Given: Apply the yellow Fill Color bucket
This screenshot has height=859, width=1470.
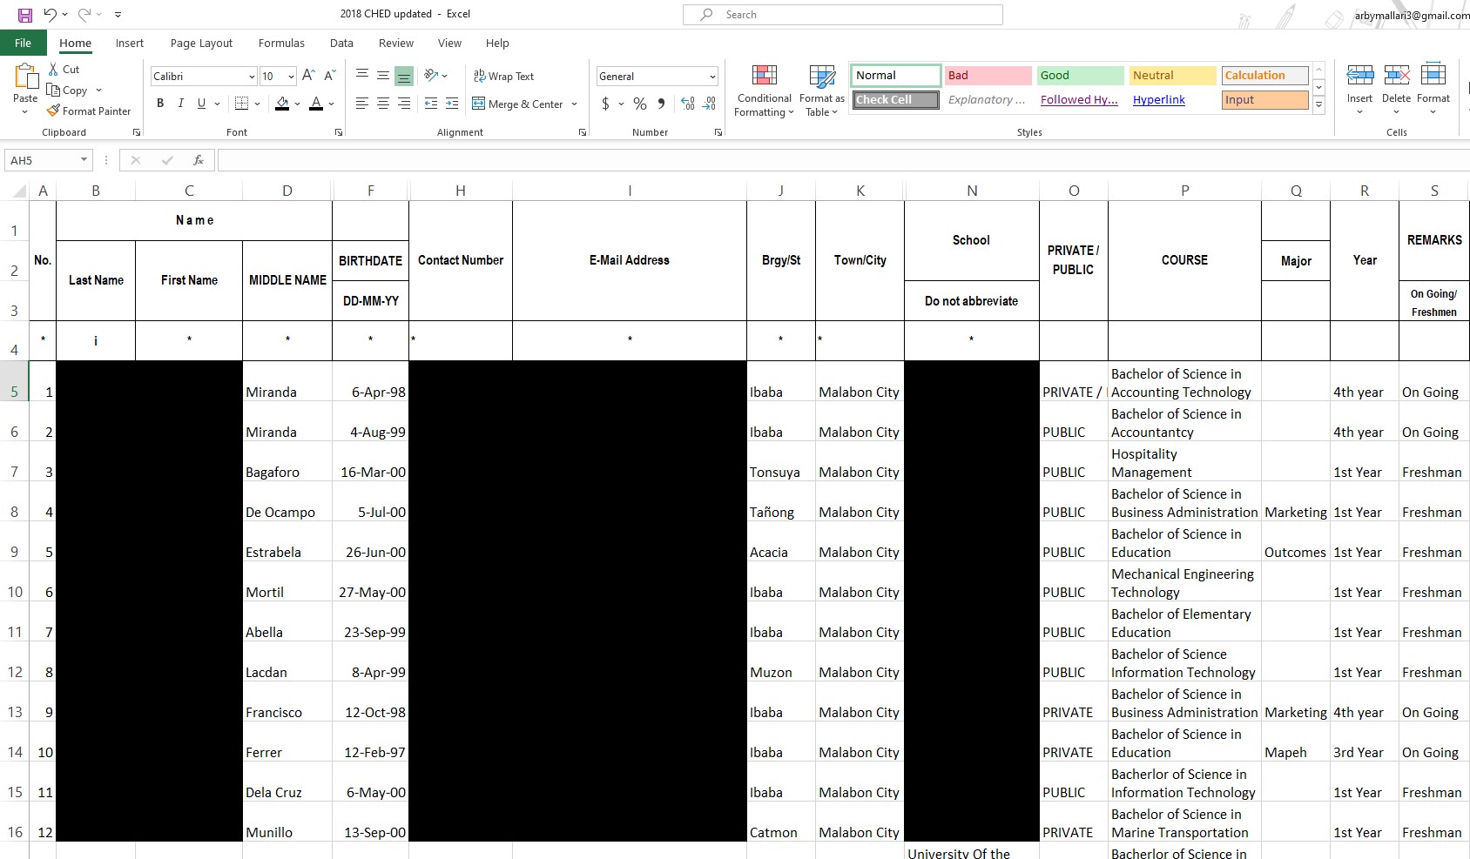Looking at the screenshot, I should pos(282,104).
